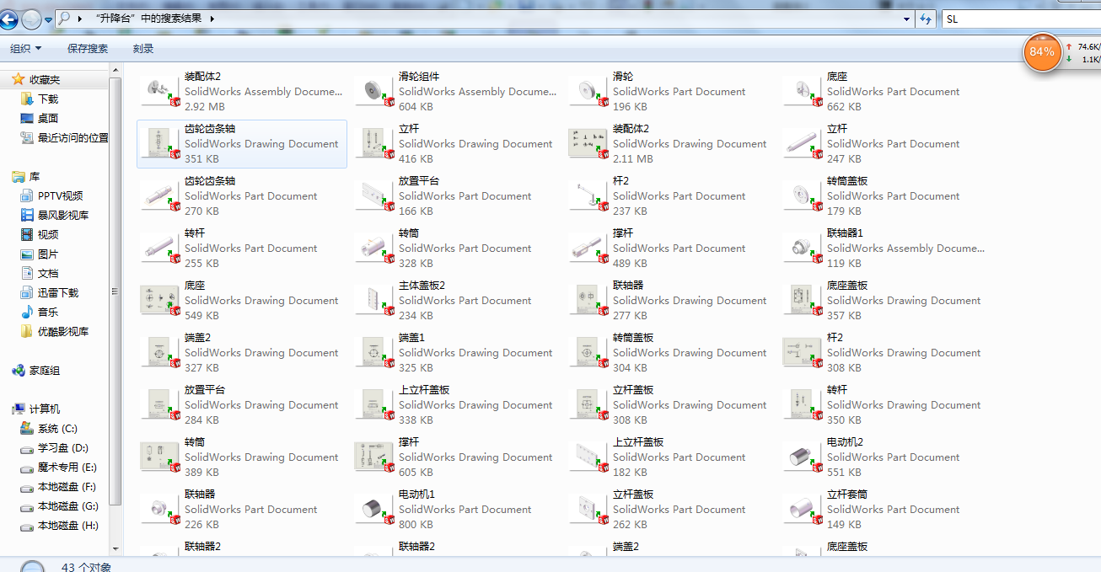Select the 立杆 drawing file icon (416 KB)
Viewport: 1101px width, 572px height.
[374, 143]
